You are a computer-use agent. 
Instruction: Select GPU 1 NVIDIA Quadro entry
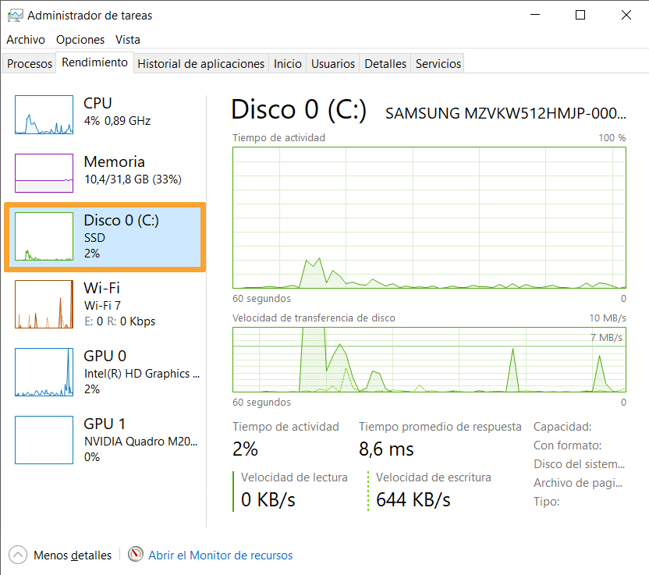[x=140, y=440]
